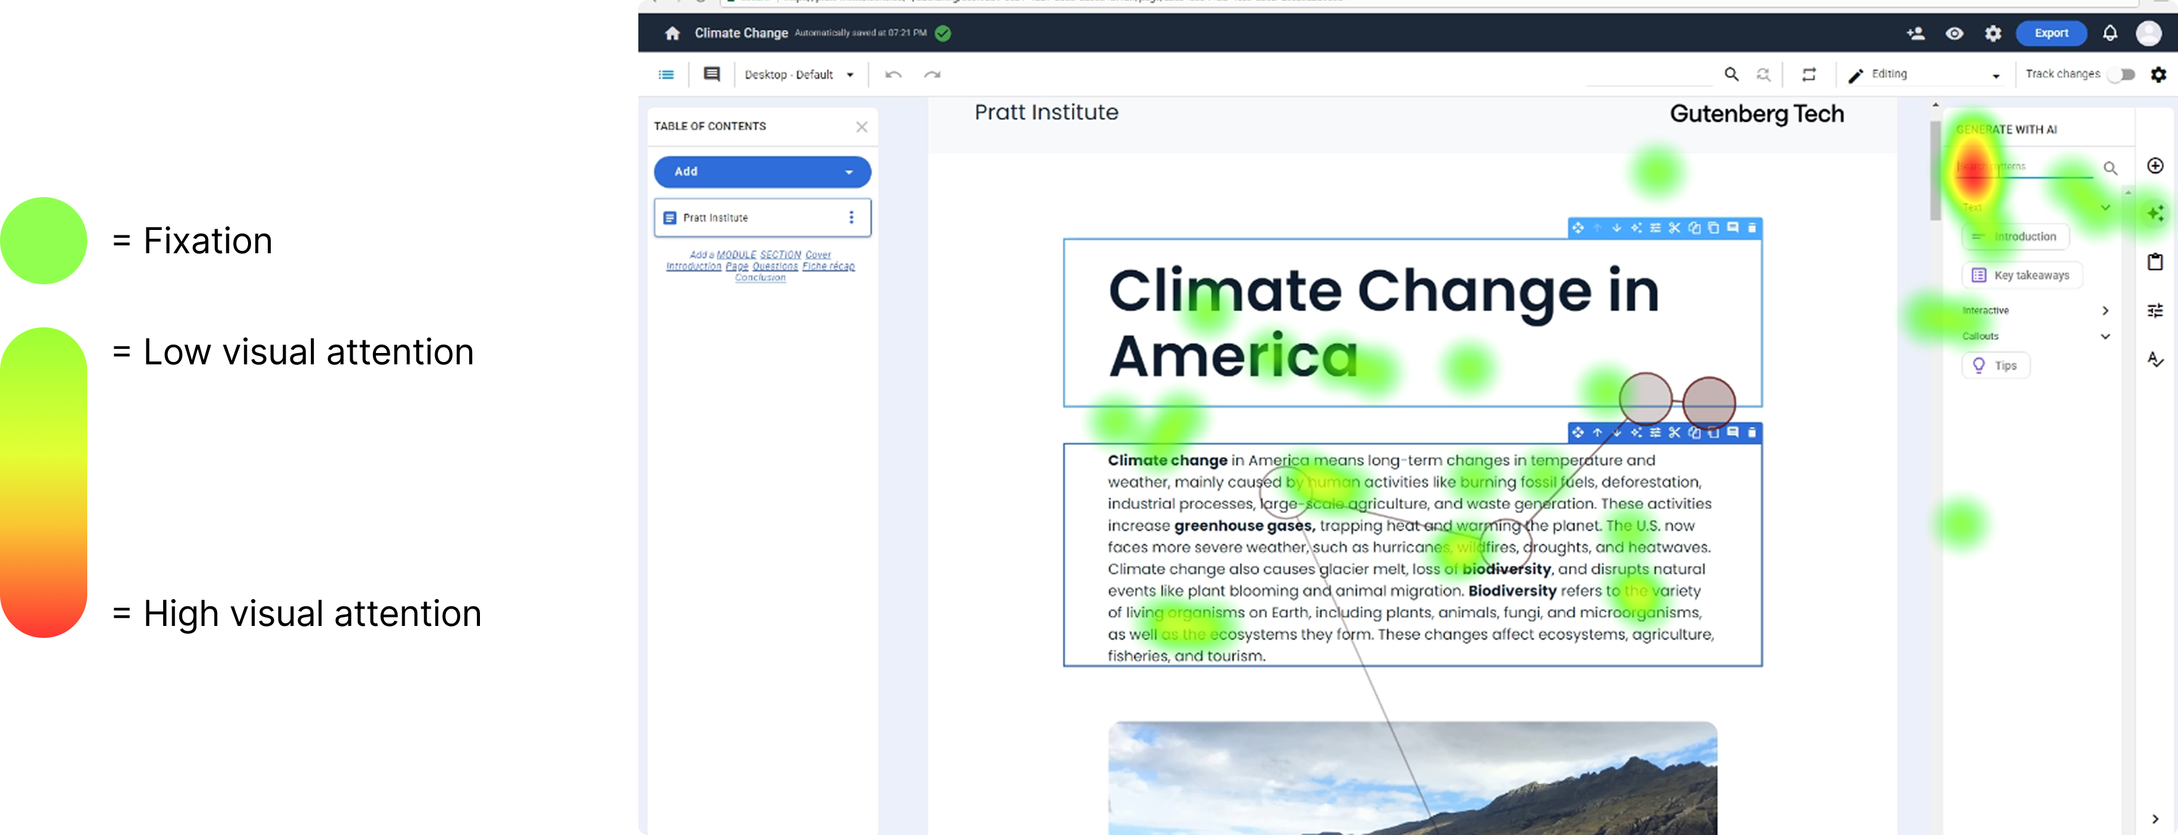Click the undo arrow in toolbar

tap(893, 75)
